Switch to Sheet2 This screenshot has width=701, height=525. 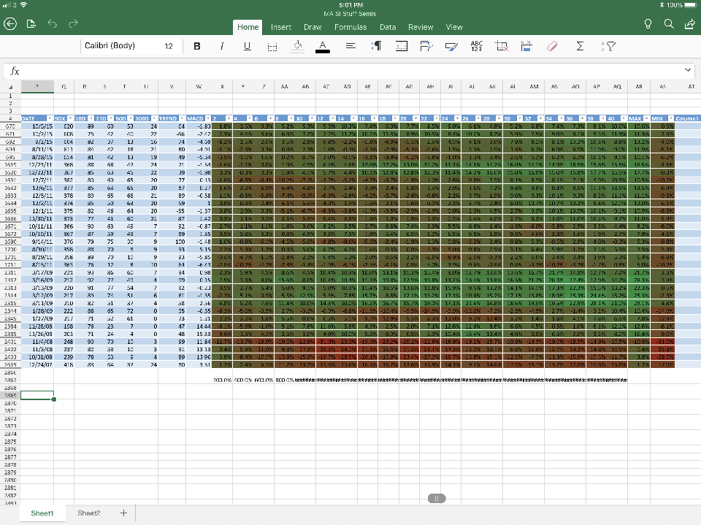(x=89, y=513)
